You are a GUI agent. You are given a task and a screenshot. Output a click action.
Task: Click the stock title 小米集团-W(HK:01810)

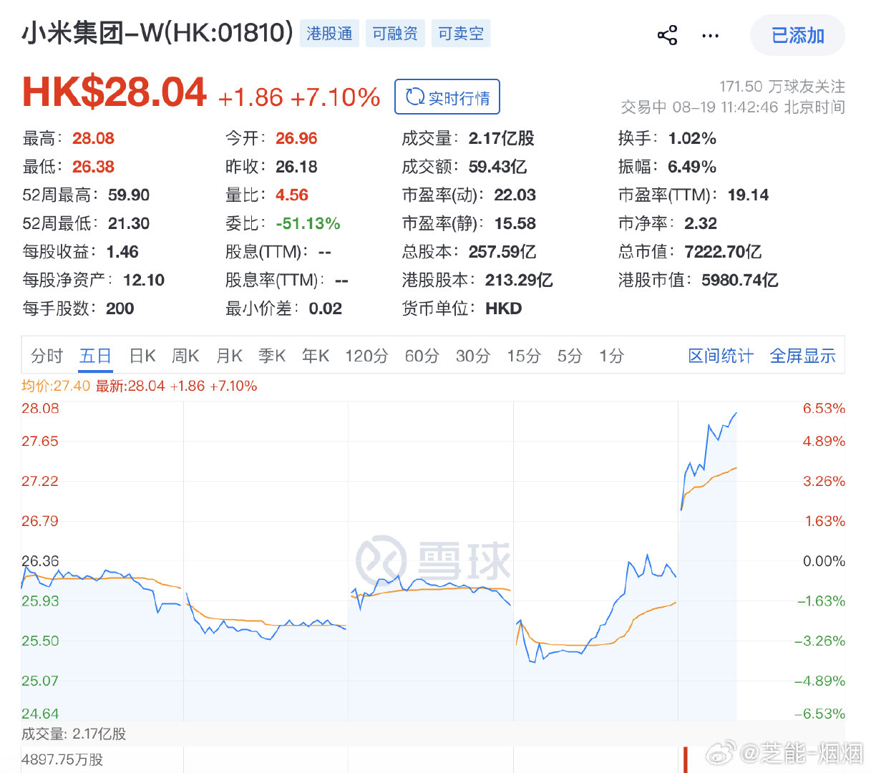(x=157, y=33)
